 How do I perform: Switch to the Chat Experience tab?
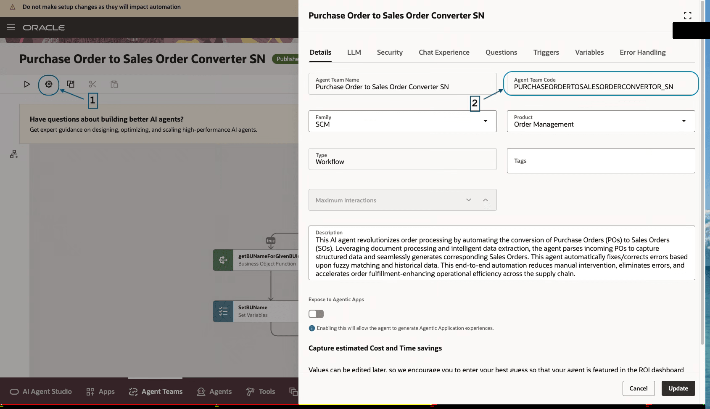(444, 53)
